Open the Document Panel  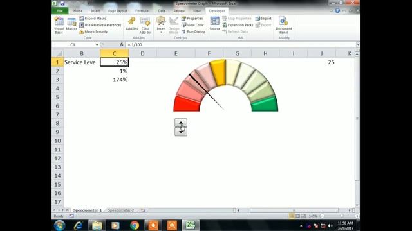[x=284, y=26]
